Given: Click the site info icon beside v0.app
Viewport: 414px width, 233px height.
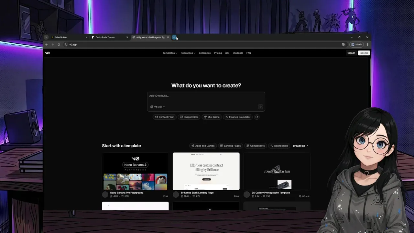Looking at the screenshot, I should 66,44.
